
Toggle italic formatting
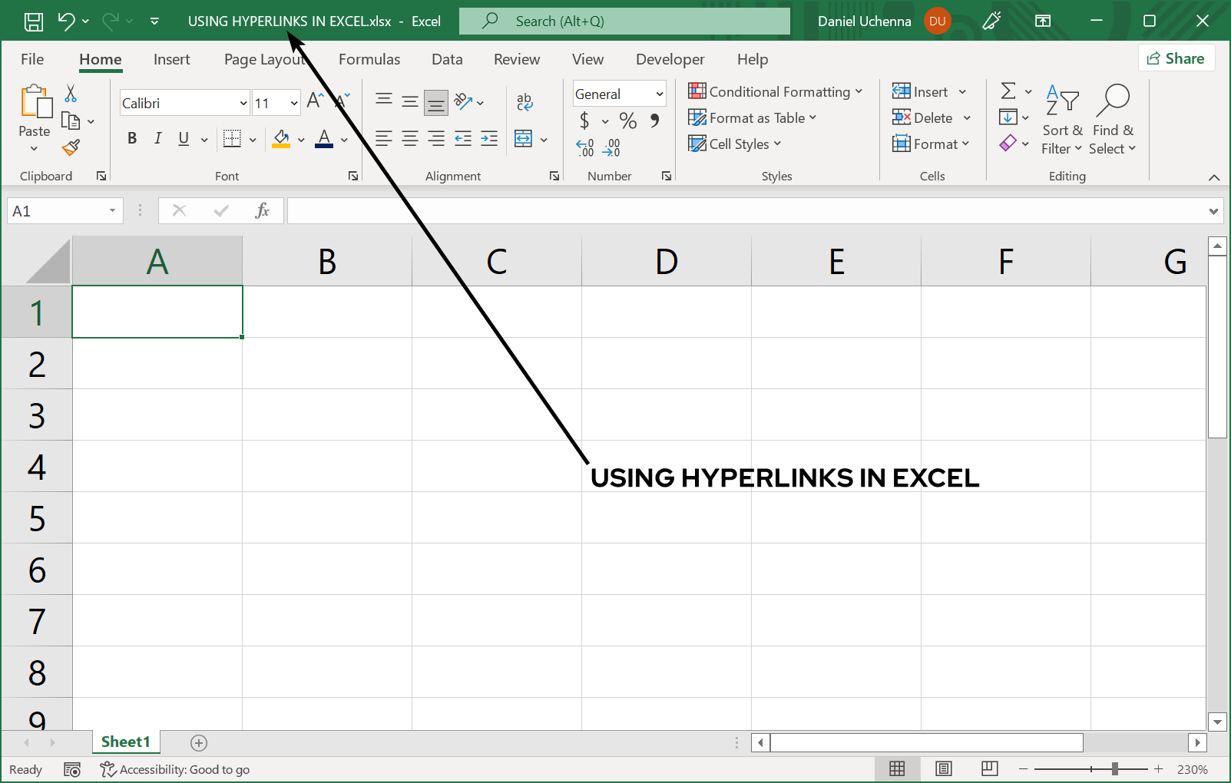[x=157, y=138]
